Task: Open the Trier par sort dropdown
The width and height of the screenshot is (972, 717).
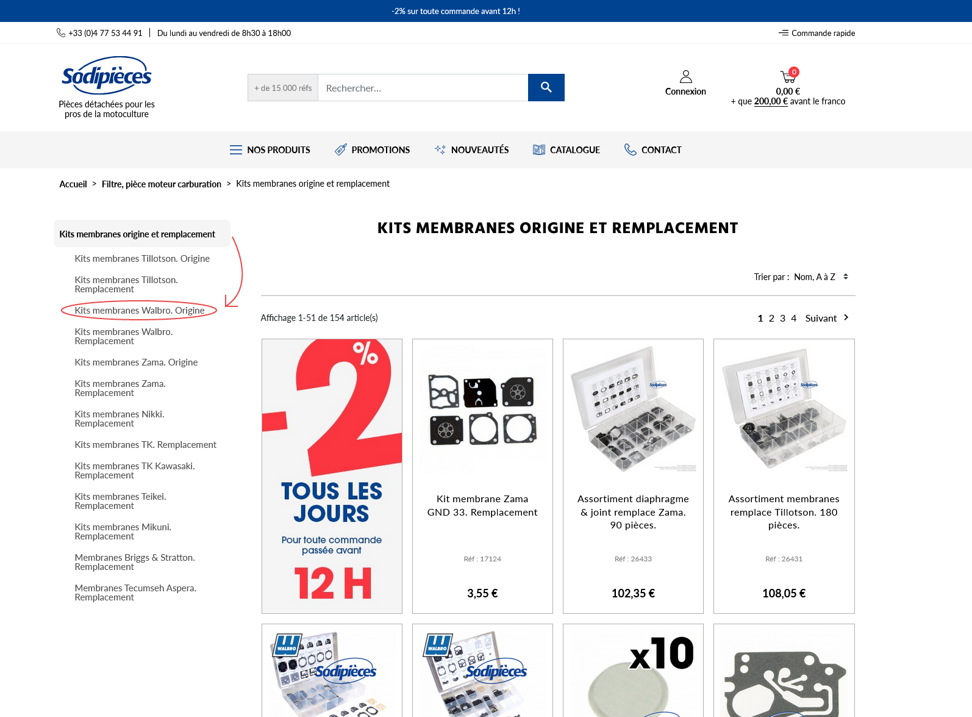Action: tap(821, 277)
